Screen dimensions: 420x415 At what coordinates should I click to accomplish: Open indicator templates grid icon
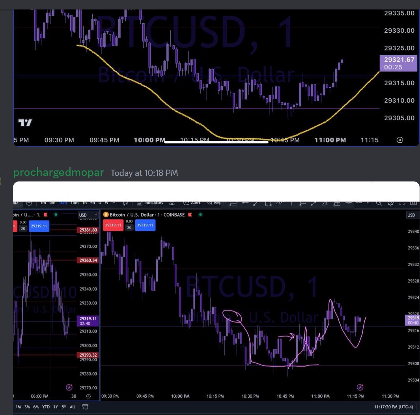click(x=172, y=203)
